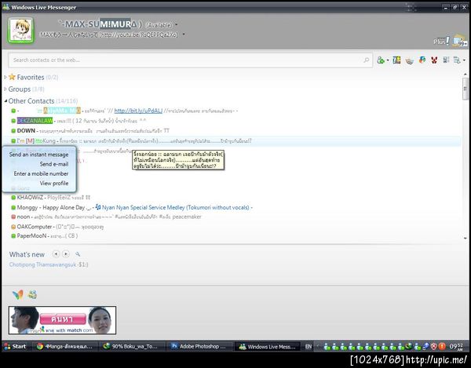Open Nyan Nyan Special Service Medley link
This screenshot has height=368, width=471.
click(175, 207)
